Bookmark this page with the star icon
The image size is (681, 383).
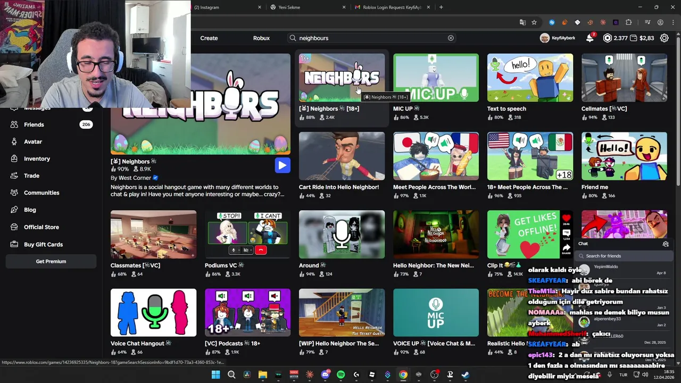coord(534,22)
